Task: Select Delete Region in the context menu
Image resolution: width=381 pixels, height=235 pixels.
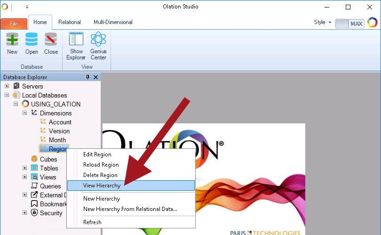Action: 100,175
